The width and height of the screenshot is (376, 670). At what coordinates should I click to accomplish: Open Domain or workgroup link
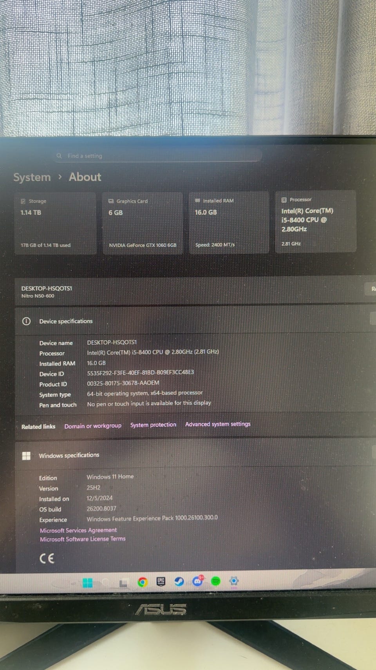pos(93,426)
